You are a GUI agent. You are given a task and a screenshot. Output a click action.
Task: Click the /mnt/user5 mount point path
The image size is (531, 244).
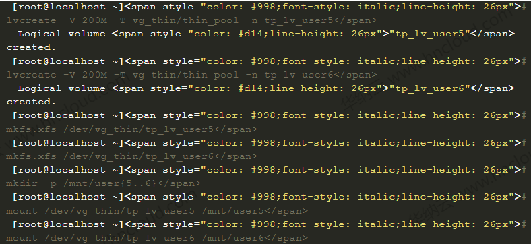pos(233,211)
